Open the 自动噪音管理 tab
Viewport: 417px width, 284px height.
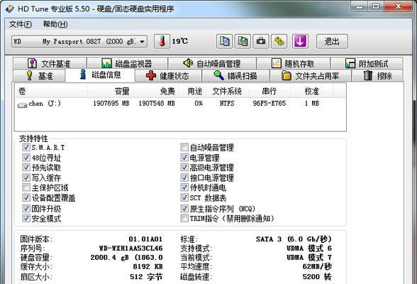[212, 64]
